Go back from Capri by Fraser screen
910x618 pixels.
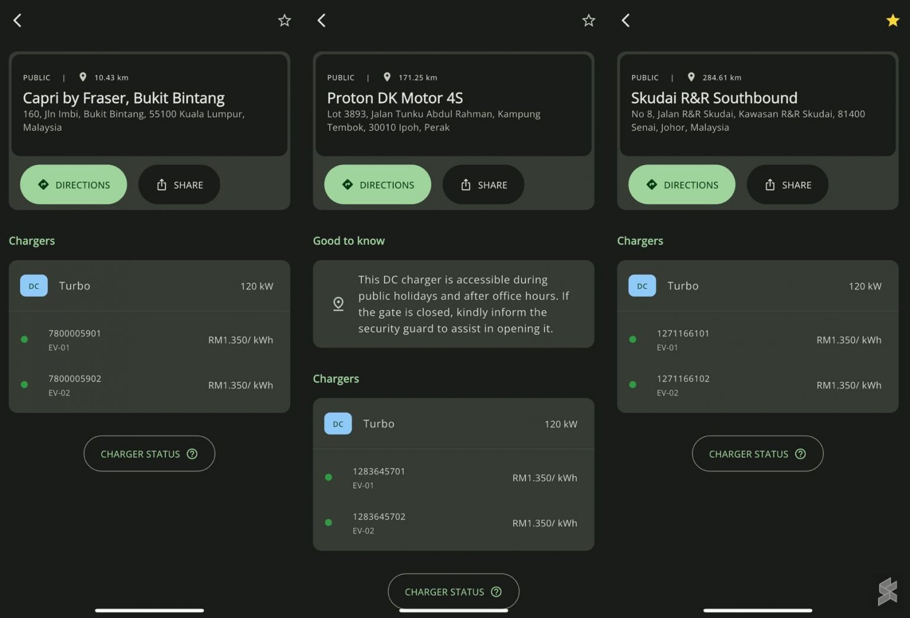17,21
